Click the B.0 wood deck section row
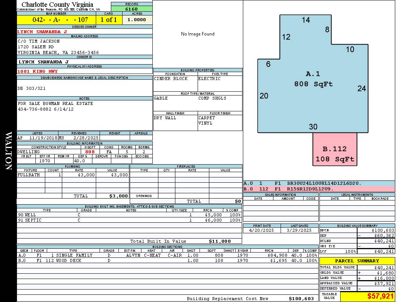The height and width of the screenshot is (302, 396). (x=167, y=260)
